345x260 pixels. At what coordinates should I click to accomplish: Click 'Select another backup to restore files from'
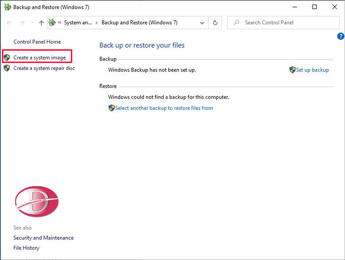point(164,108)
